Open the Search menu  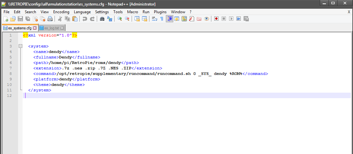pos(30,12)
